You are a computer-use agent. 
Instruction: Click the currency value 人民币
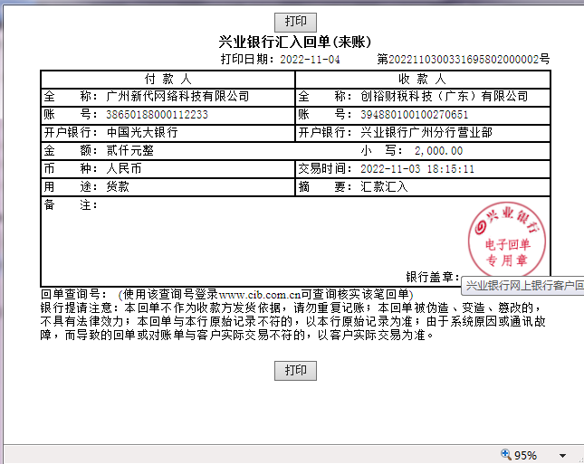point(124,168)
